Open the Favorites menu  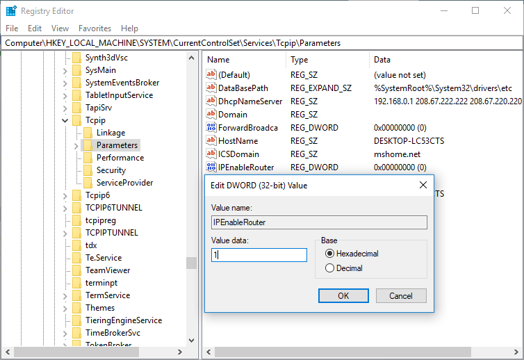(x=95, y=28)
